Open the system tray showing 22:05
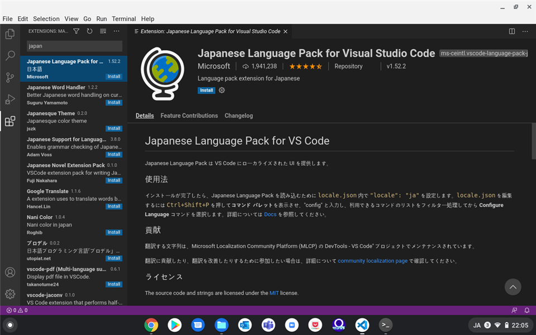 [x=501, y=325]
